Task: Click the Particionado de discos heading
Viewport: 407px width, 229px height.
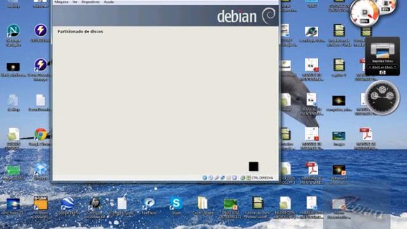Action: [x=80, y=31]
